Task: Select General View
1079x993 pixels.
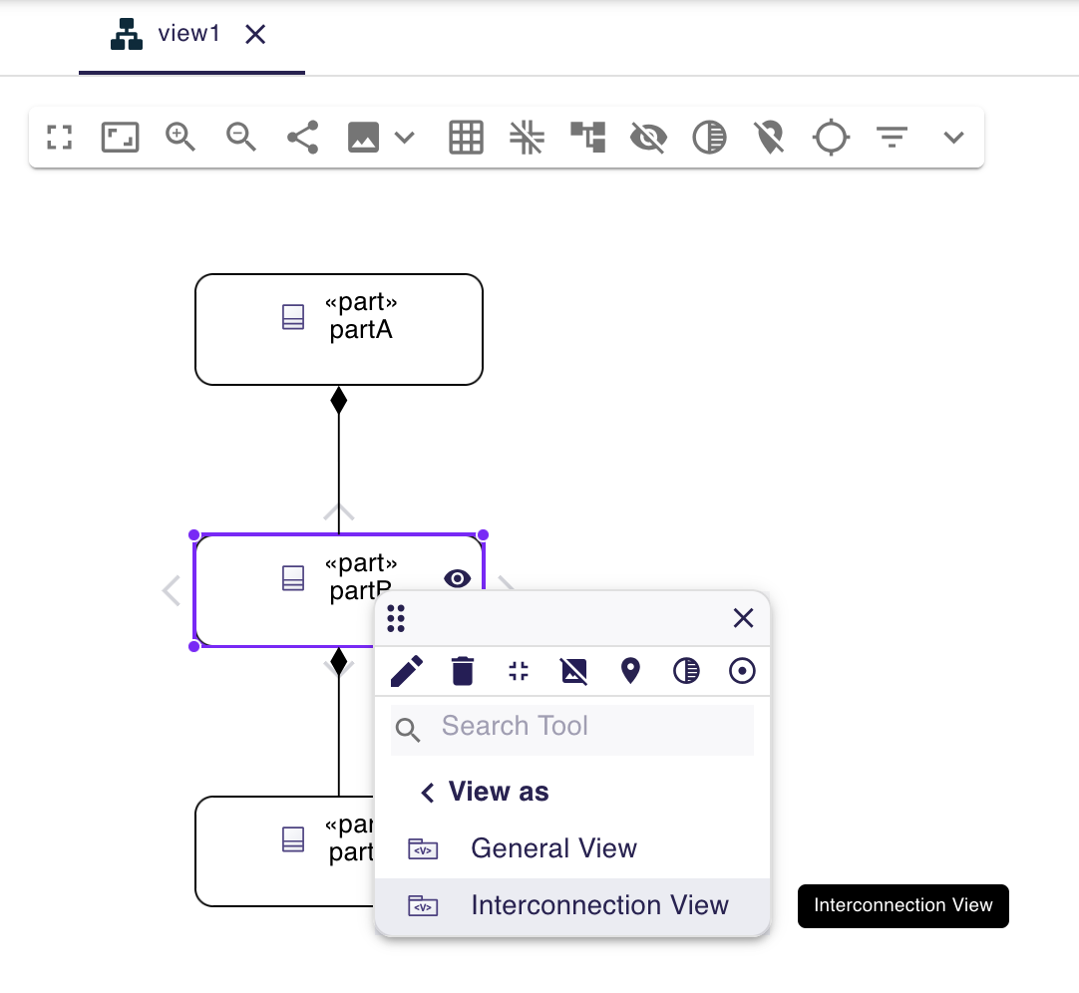Action: pos(554,848)
